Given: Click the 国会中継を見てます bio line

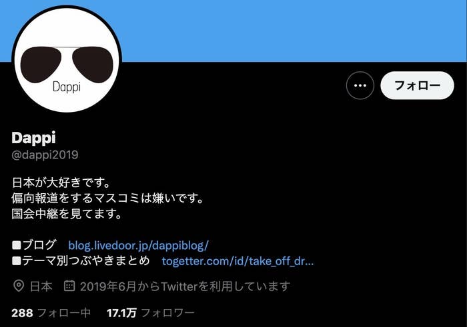Looking at the screenshot, I should coord(67,213).
